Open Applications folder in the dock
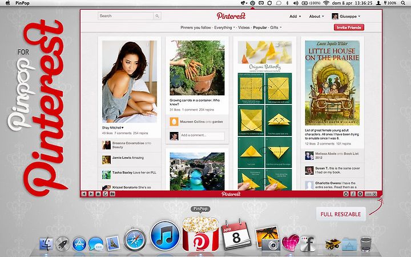The height and width of the screenshot is (257, 411). (x=349, y=244)
